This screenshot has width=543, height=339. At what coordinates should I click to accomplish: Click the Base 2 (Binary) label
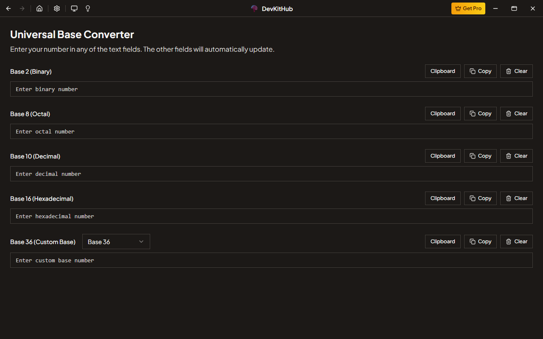tap(31, 72)
